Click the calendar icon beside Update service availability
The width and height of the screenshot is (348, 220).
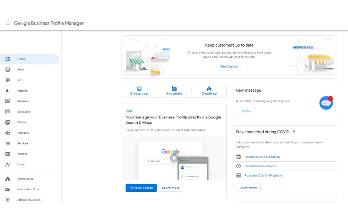click(x=239, y=157)
